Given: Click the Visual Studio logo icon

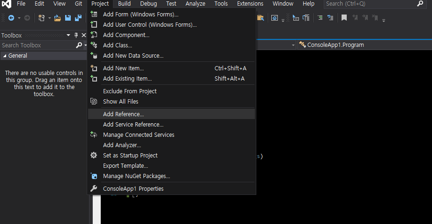Looking at the screenshot, I should [x=7, y=4].
